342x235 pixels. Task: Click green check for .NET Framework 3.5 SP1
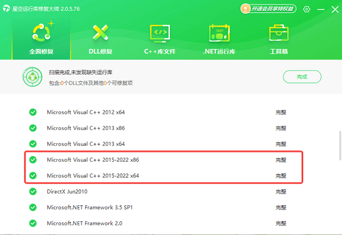pos(33,208)
